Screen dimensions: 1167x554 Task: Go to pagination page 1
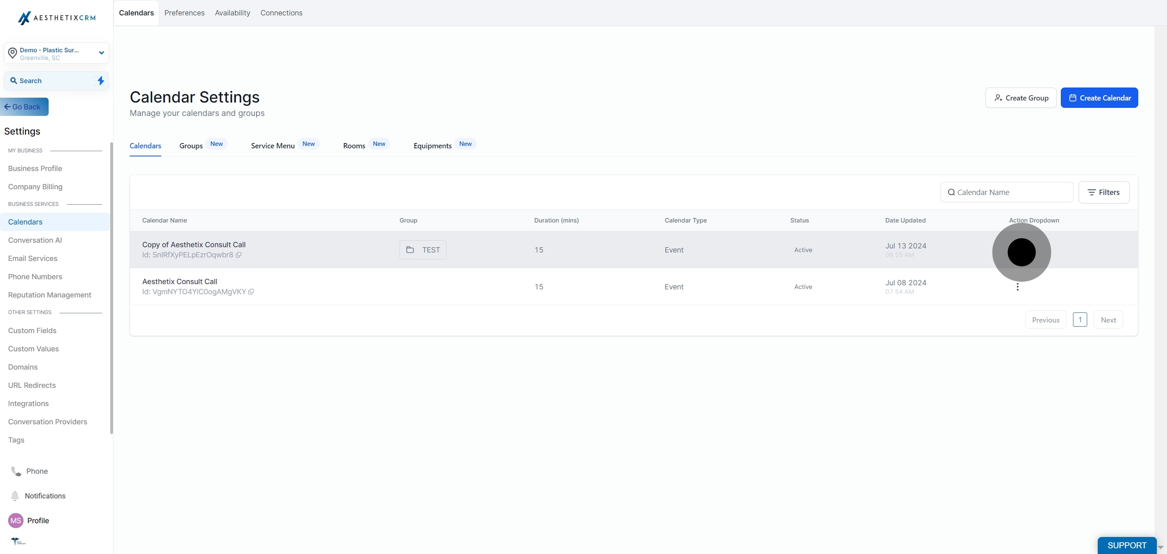pos(1079,320)
